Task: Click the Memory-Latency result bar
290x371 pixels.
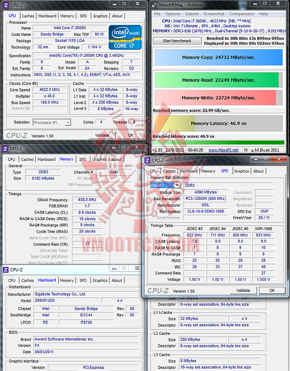Action: tap(219, 123)
